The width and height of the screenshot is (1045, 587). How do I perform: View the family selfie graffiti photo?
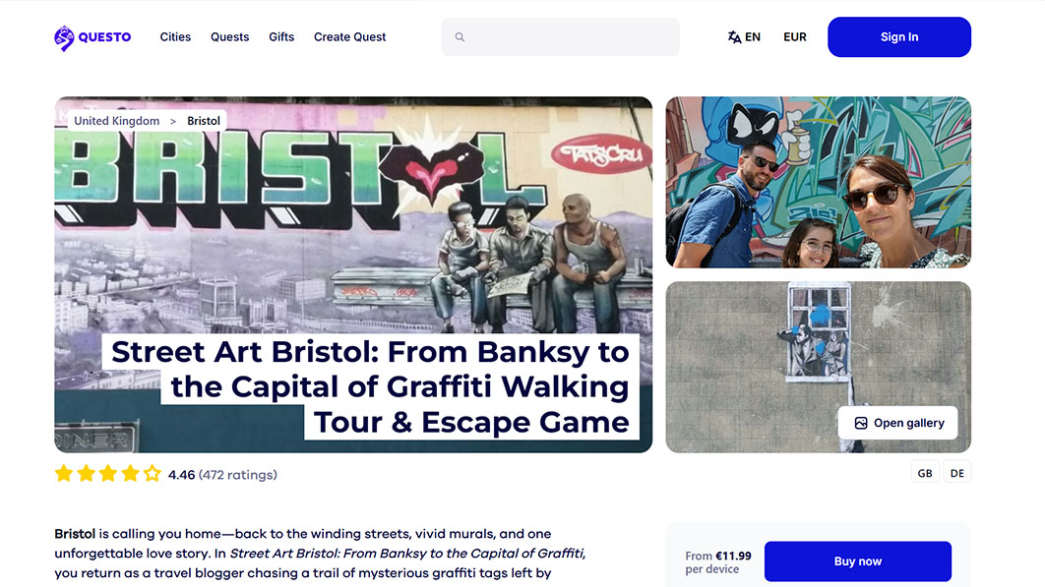[819, 183]
